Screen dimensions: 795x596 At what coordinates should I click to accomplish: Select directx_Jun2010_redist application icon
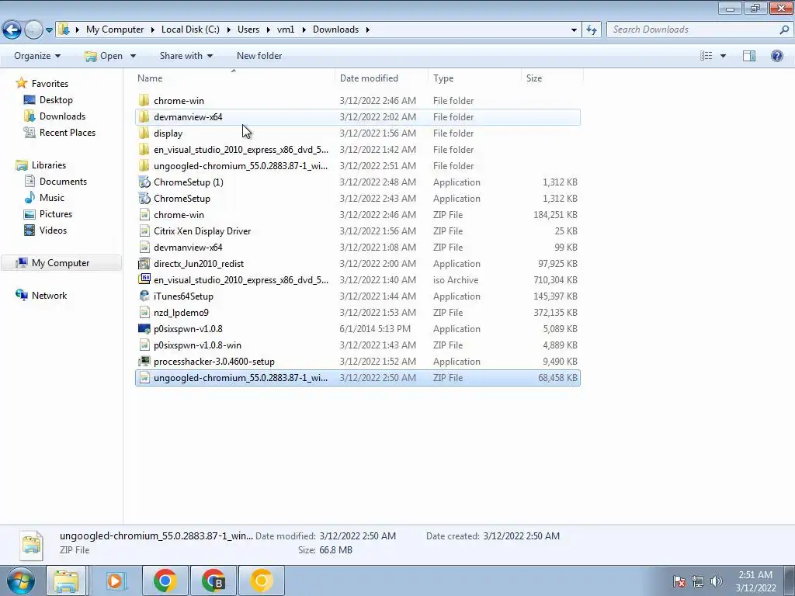pos(144,264)
